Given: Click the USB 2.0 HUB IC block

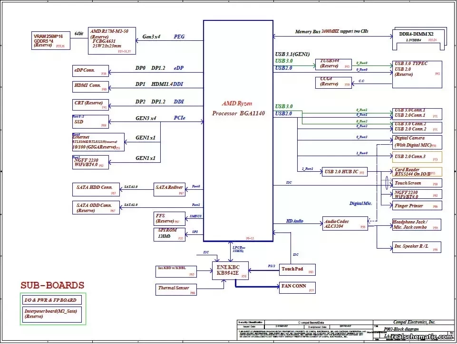Looking at the screenshot, I should [345, 172].
